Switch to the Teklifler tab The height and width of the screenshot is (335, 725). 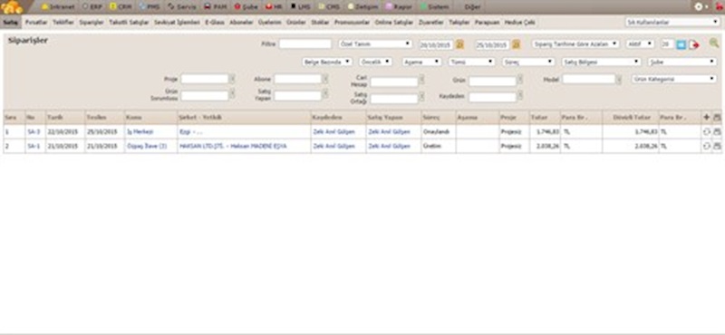(x=63, y=22)
